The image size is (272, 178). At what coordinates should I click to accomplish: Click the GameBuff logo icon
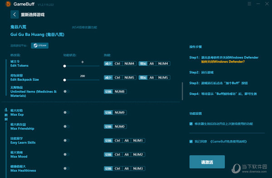(8, 4)
